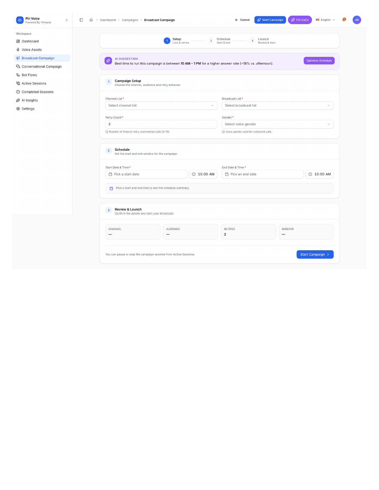The image size is (379, 490).
Task: Open AI Insights in the sidebar
Action: (x=42, y=100)
